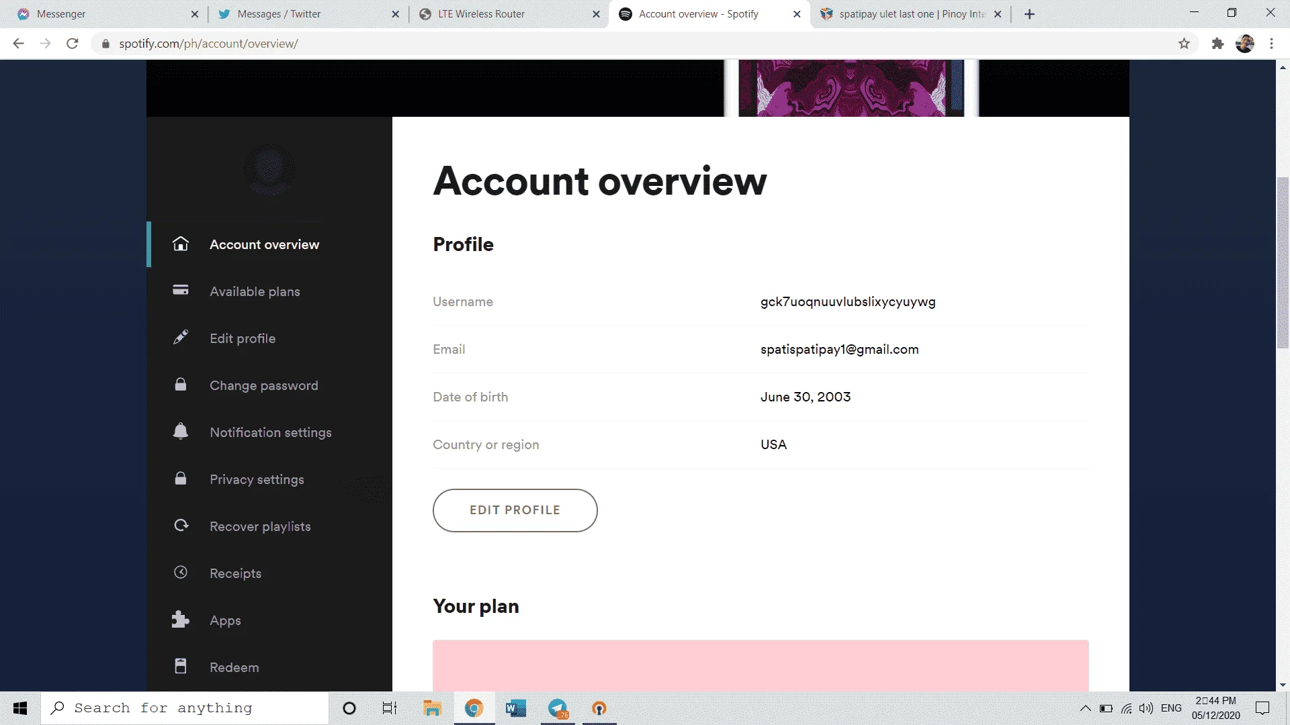Image resolution: width=1290 pixels, height=725 pixels.
Task: Click the card icon beside Redeem
Action: (x=180, y=666)
